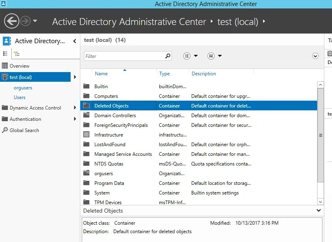Click the saved queries disk icon

pyautogui.click(x=211, y=56)
